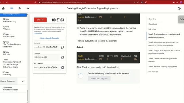Click the browser address bar URL
This screenshot has width=184, height=103.
tap(63, 2)
